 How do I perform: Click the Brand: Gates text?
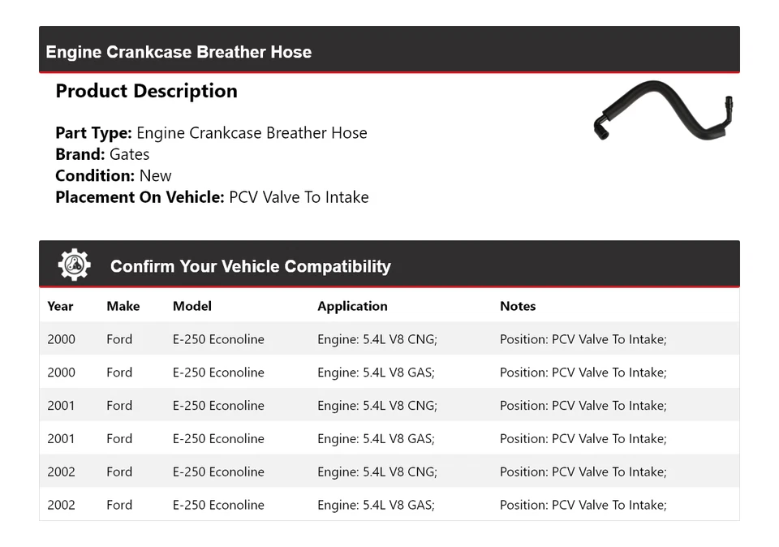pos(102,154)
